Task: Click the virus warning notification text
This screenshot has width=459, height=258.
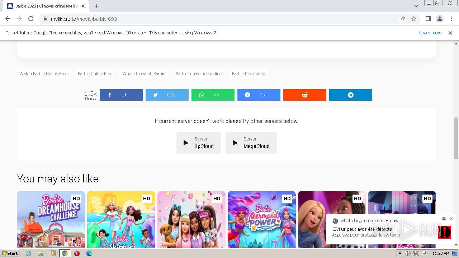Action: click(x=363, y=229)
